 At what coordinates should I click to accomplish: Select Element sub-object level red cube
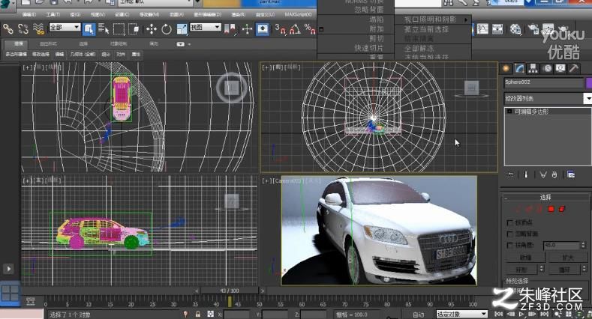(562, 209)
